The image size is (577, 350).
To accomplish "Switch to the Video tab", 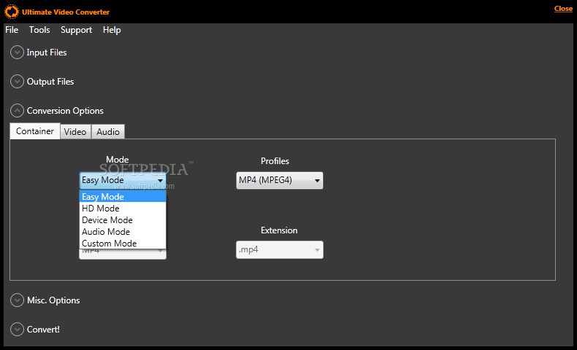I will 75,131.
